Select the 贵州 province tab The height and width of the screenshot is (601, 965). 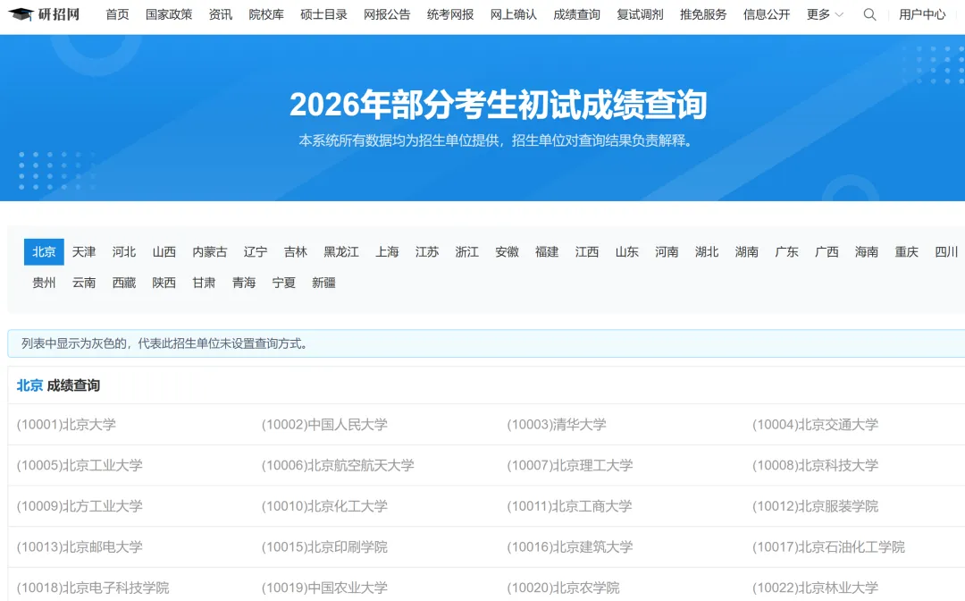tap(44, 283)
